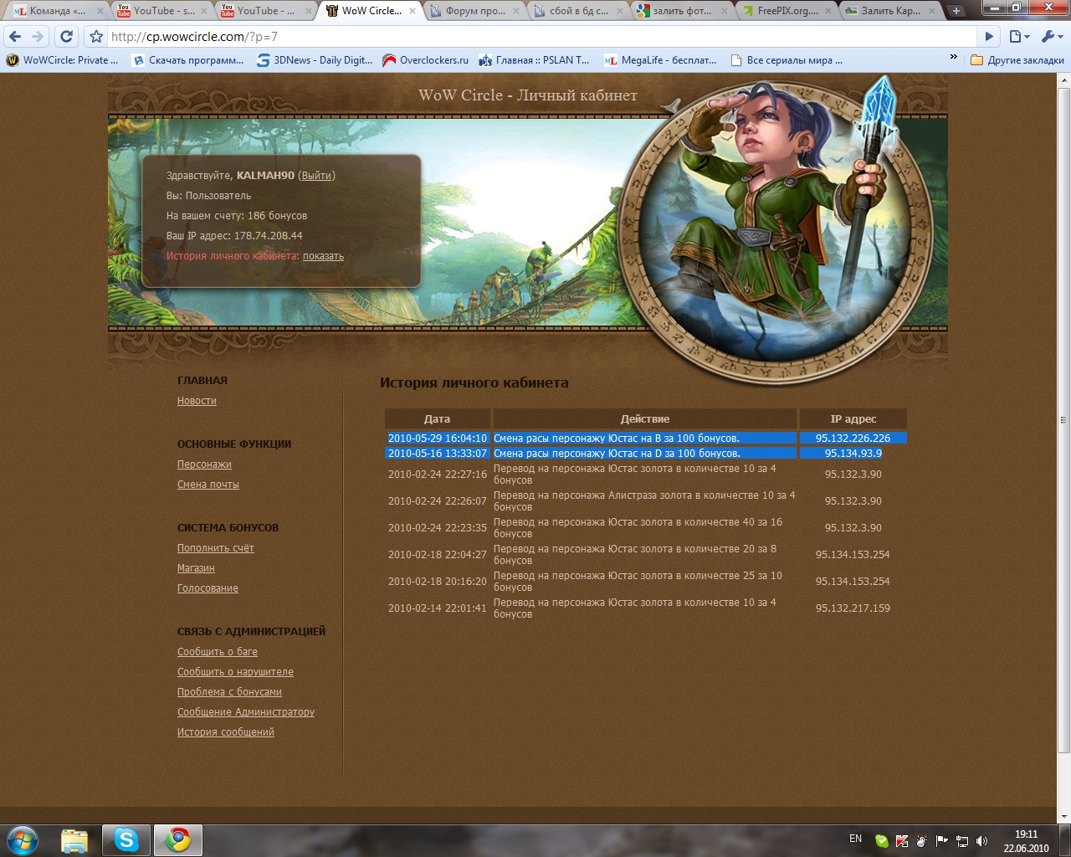
Task: Open the Windows Start menu
Action: 23,839
